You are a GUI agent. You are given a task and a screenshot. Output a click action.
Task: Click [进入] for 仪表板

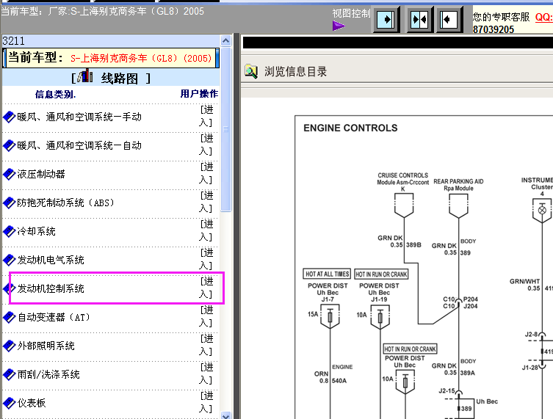point(206,401)
